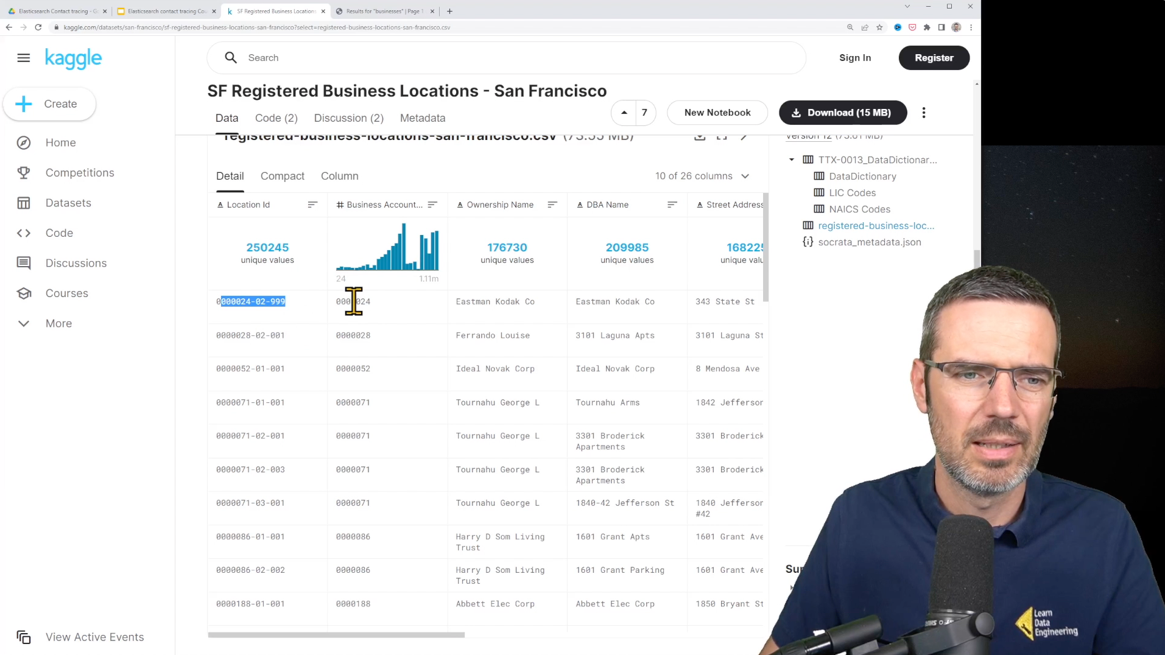
Task: Click the Kaggle logo
Action: [73, 58]
